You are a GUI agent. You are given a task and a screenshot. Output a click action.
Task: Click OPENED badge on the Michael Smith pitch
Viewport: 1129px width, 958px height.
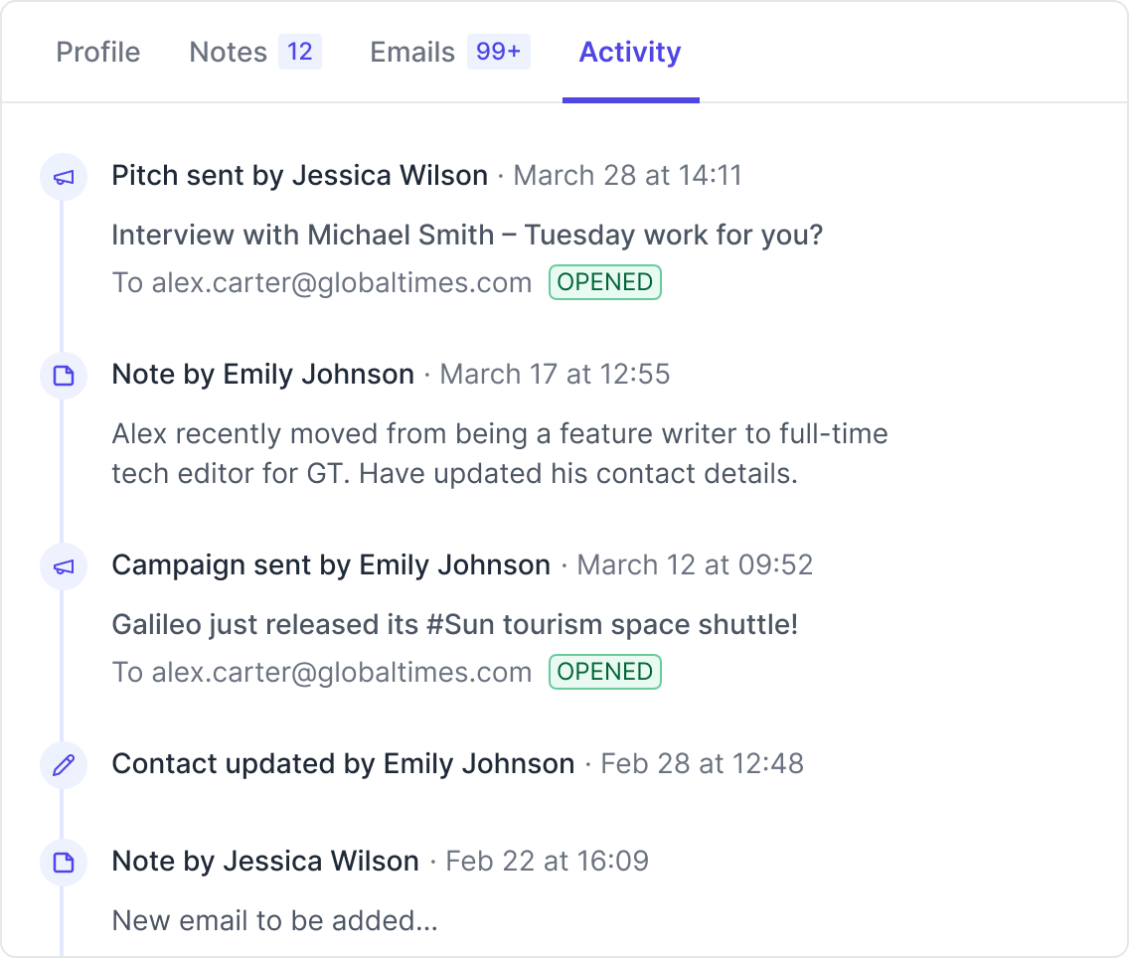tap(604, 282)
